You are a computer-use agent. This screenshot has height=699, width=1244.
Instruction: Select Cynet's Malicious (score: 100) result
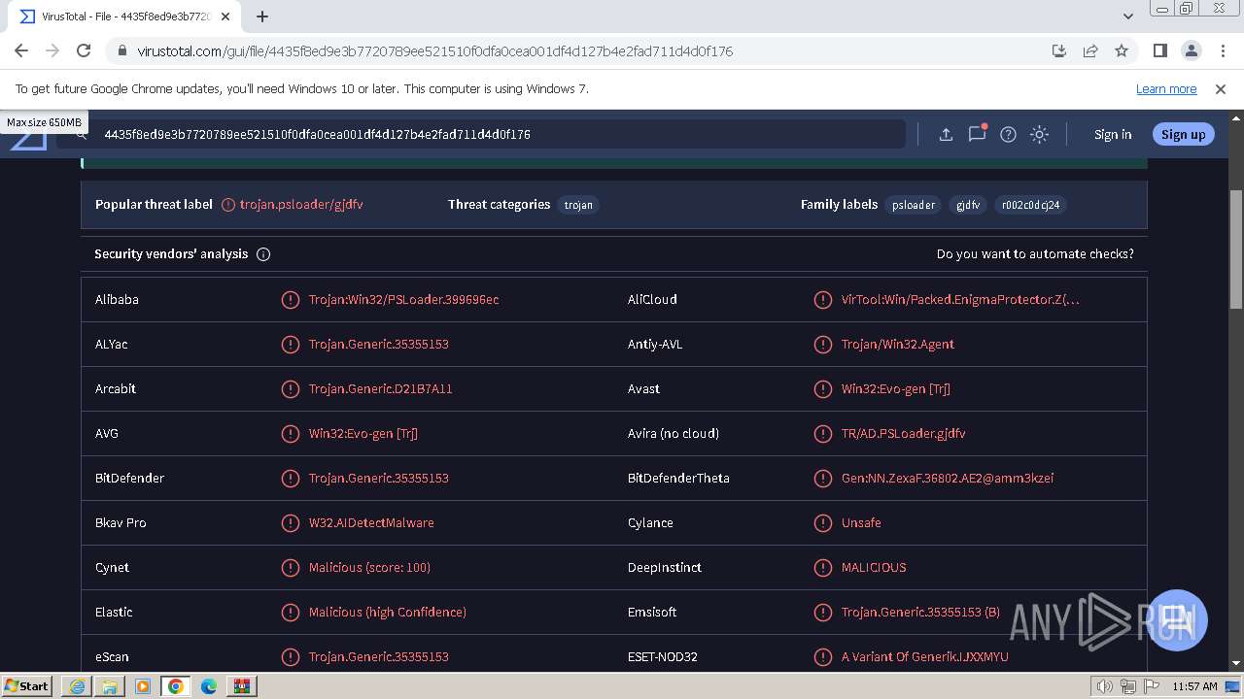point(369,567)
